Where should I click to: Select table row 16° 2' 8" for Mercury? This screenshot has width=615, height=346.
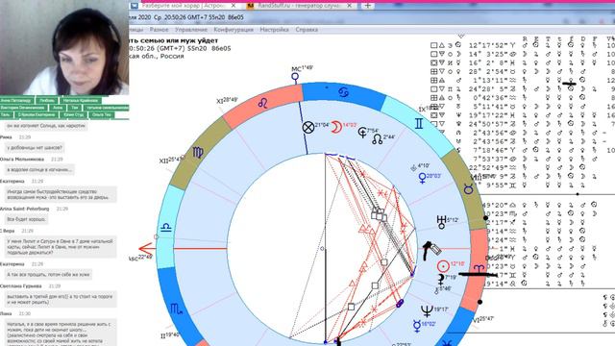click(x=522, y=62)
